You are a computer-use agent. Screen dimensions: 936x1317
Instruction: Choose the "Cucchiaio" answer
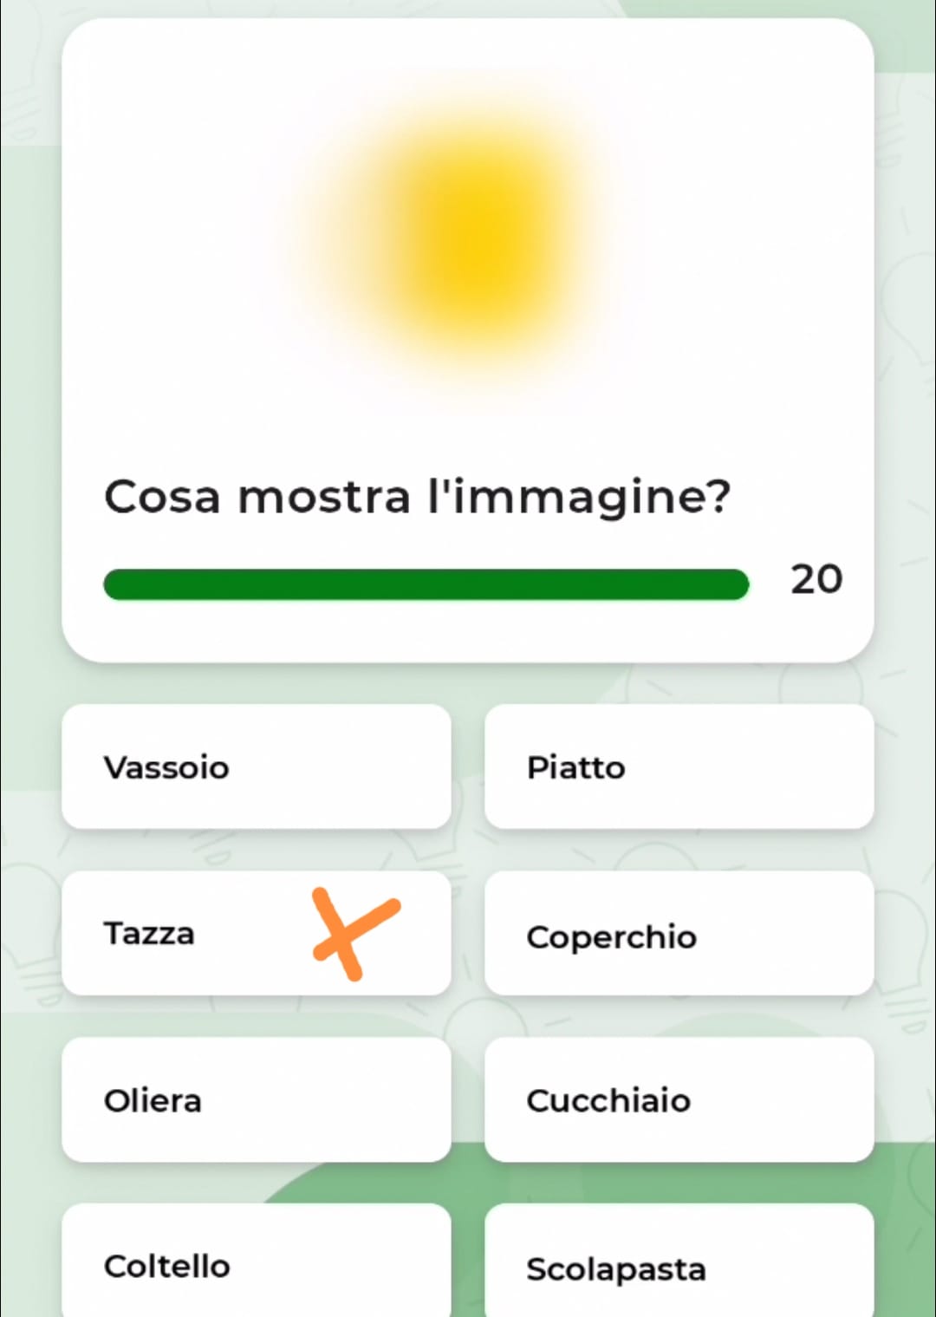[679, 1099]
